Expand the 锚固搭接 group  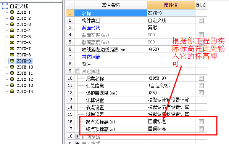click(x=78, y=136)
